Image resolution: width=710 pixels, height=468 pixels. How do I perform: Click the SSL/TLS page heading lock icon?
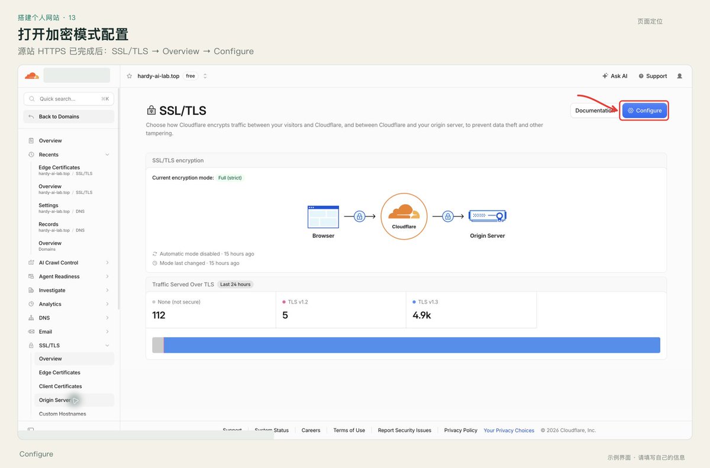pyautogui.click(x=151, y=111)
